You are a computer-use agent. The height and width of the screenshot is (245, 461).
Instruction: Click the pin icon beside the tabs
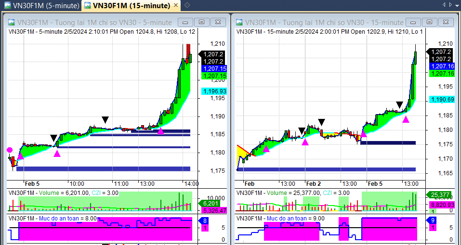click(x=187, y=5)
